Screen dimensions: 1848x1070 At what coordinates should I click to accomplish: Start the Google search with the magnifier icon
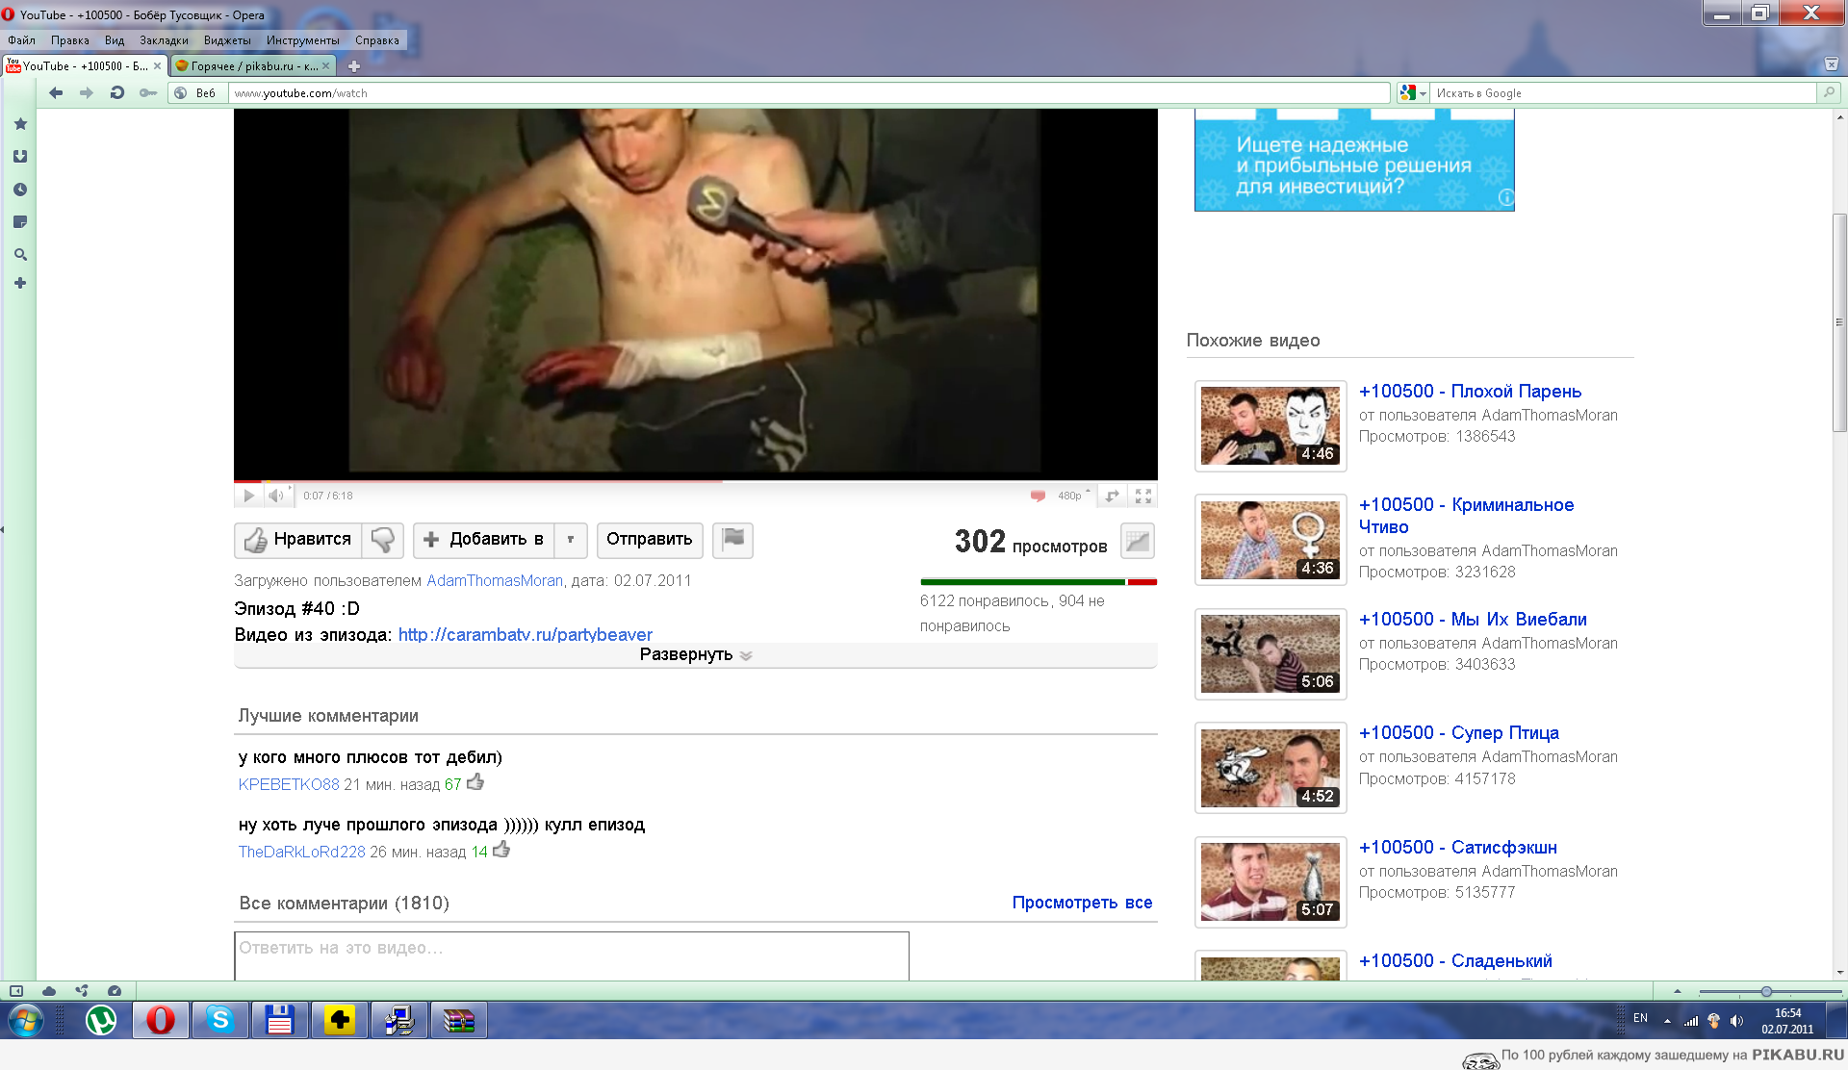(x=1829, y=92)
